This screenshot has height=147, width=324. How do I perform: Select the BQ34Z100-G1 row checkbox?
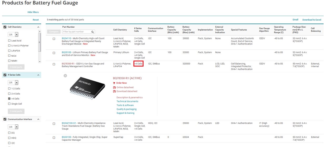coord(54,124)
